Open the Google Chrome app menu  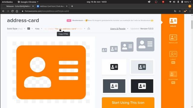(x=28, y=2)
